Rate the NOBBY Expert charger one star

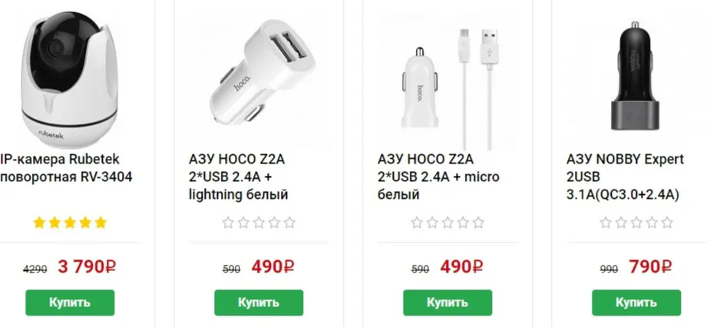[606, 223]
